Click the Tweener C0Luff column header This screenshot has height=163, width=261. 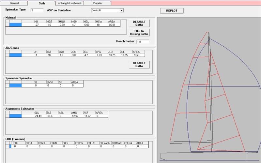[x=93, y=143]
